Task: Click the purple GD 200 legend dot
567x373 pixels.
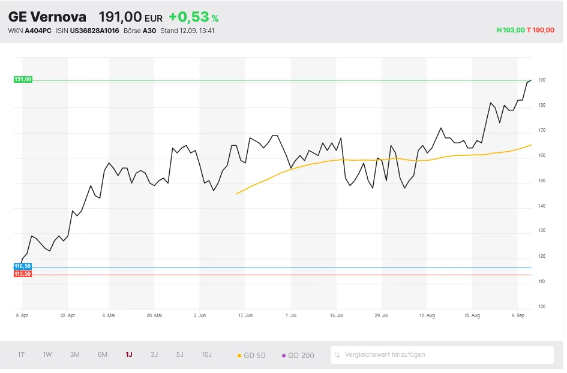Action: (284, 356)
